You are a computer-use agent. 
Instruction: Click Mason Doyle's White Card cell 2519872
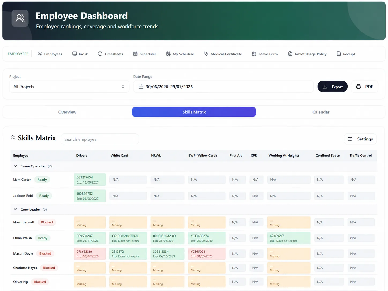128,253
